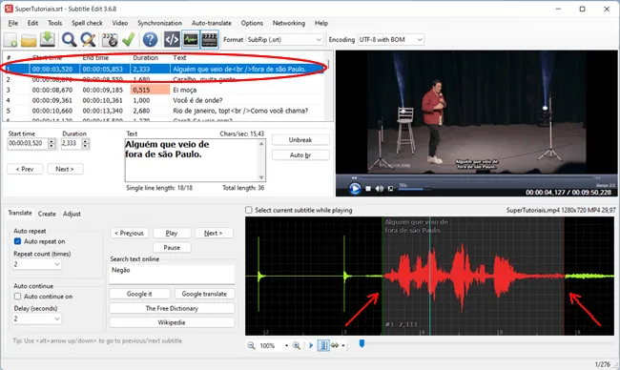Image resolution: width=620 pixels, height=370 pixels.
Task: Open dropdown arrow beside waveform double-arrow icon
Action: click(x=343, y=345)
